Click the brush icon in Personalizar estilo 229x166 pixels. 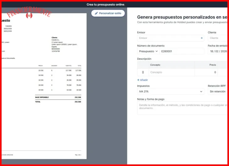[96, 13]
